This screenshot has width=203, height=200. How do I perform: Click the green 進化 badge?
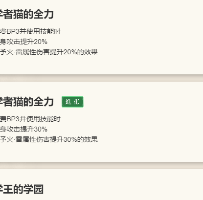[72, 102]
